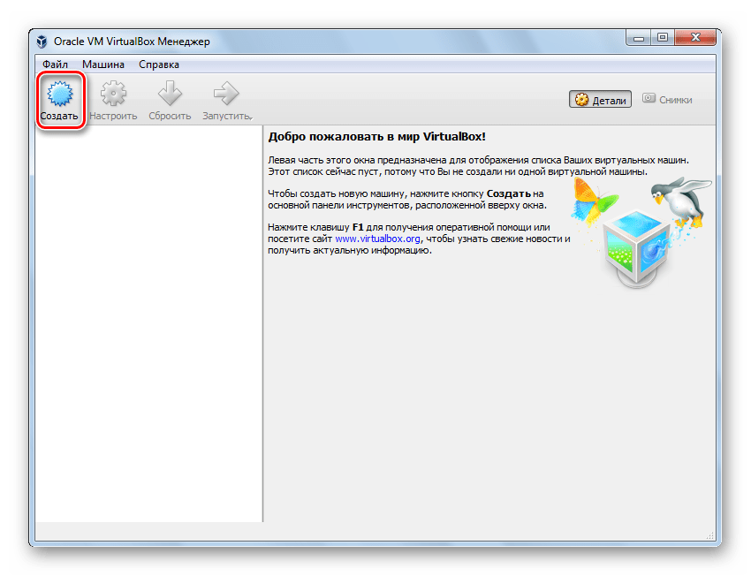Click the heading Добро пожаловать в мир VirtualBox!

377,136
